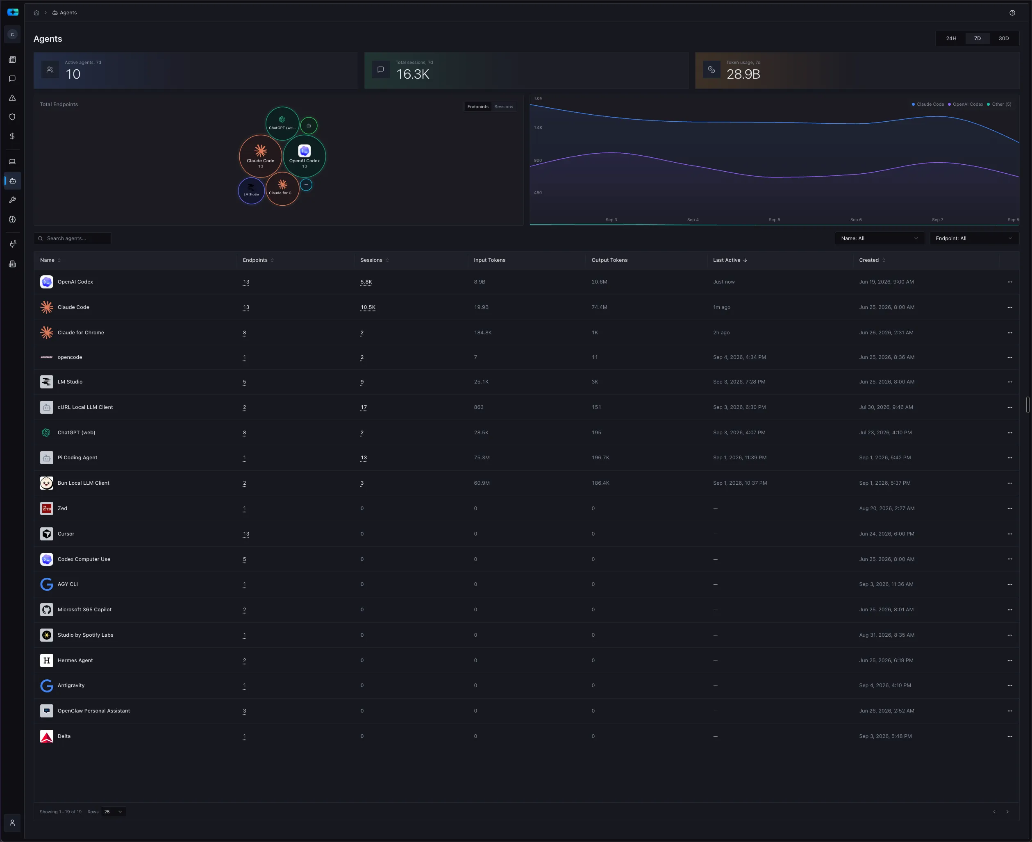Click the page vertical scrollbar handle
Image resolution: width=1032 pixels, height=842 pixels.
[x=1027, y=404]
